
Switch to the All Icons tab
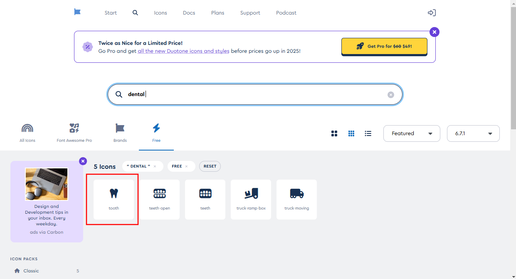pyautogui.click(x=27, y=133)
